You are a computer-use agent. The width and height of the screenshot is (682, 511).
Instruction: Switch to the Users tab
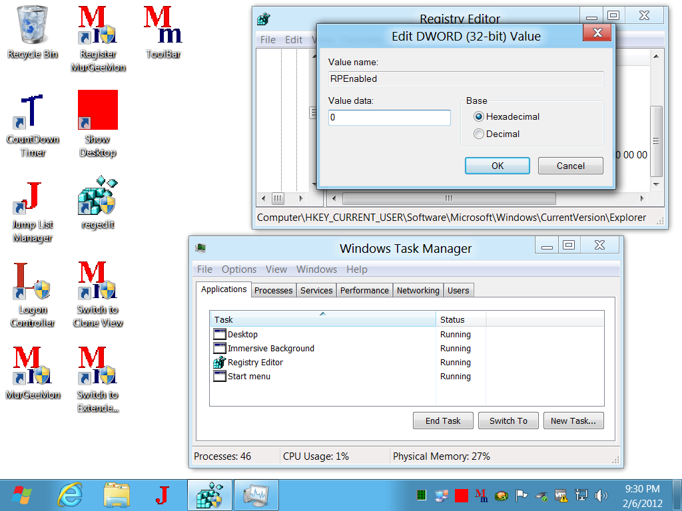pos(458,290)
